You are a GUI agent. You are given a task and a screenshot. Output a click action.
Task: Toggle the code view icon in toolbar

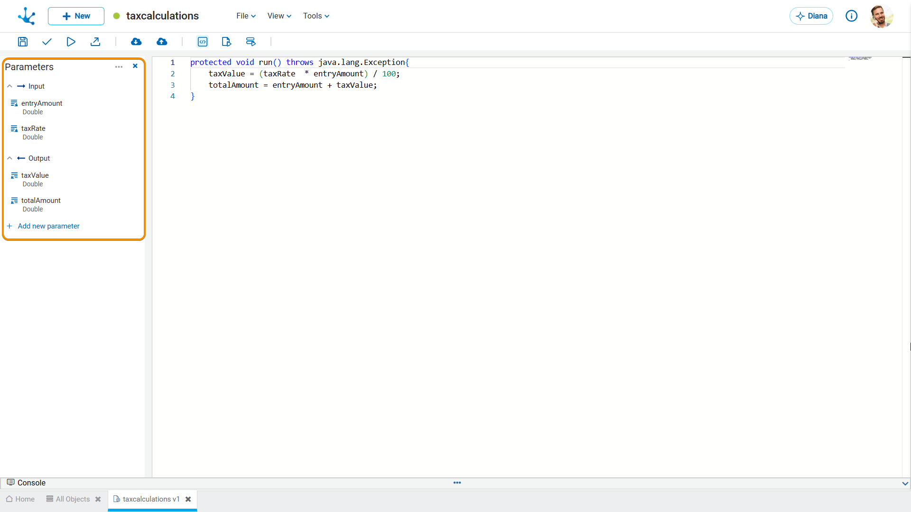tap(203, 42)
